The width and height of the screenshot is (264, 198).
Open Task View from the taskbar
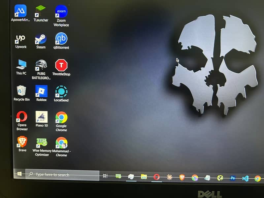105,176
